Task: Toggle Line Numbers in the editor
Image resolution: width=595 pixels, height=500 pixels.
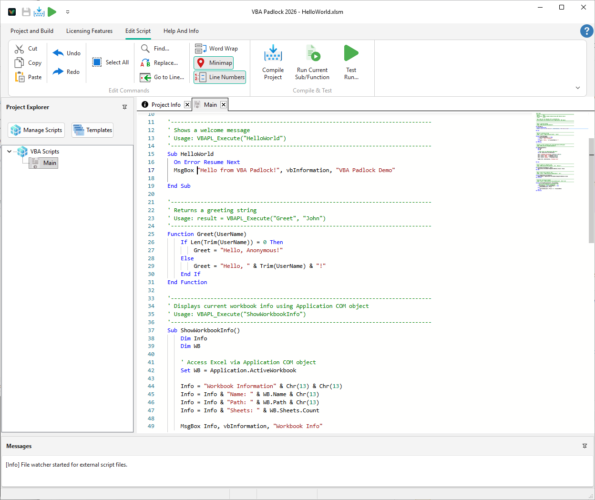Action: (x=219, y=77)
